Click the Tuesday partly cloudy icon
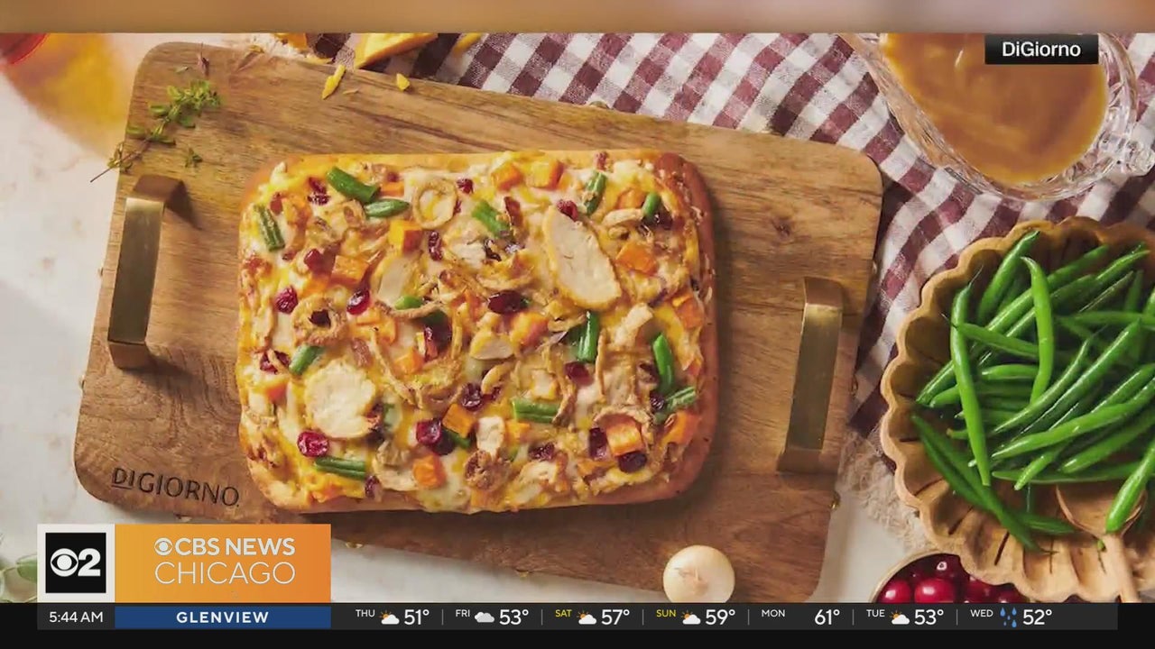The image size is (1155, 649). point(900,617)
